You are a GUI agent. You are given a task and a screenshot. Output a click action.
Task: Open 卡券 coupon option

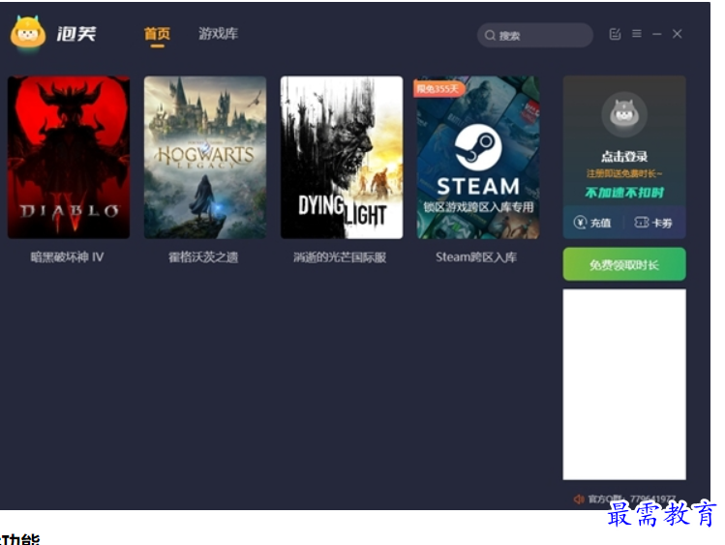(652, 223)
